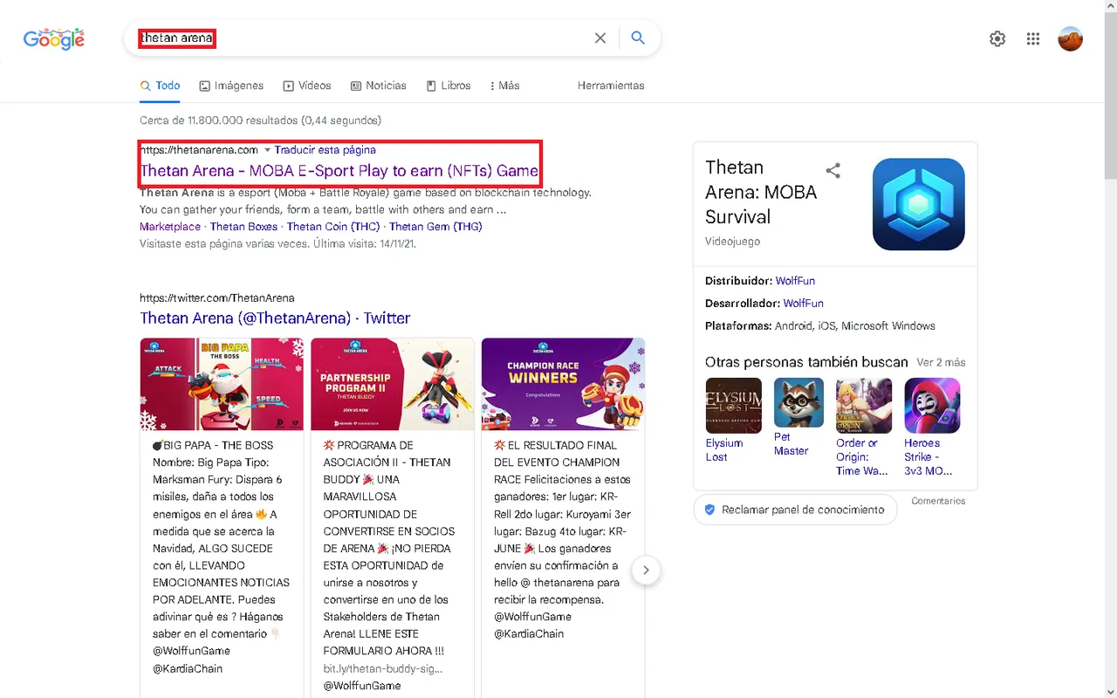Click the Videojuego subtitle in knowledge panel

(733, 241)
